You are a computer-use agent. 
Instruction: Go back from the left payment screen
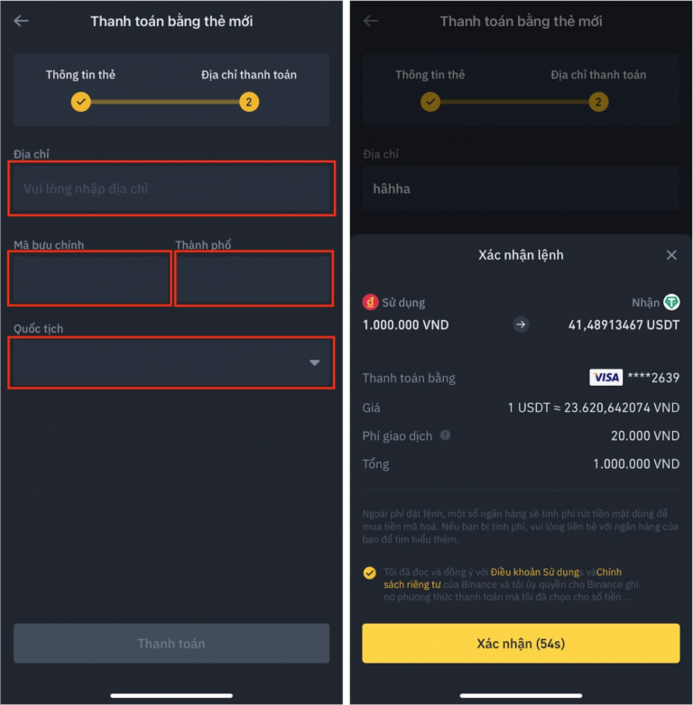pyautogui.click(x=21, y=21)
